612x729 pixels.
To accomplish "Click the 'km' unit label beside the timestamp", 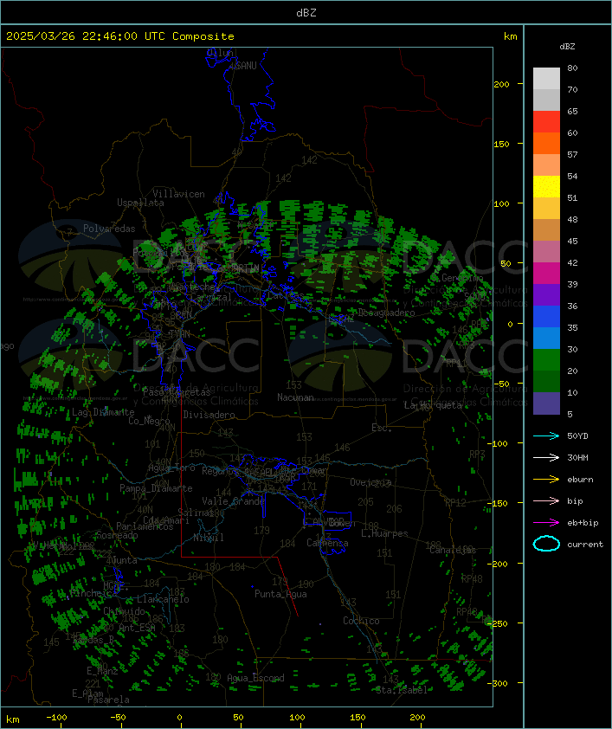I will (x=510, y=36).
